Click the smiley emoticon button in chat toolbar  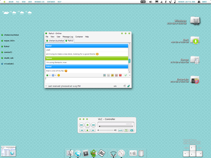(59, 75)
